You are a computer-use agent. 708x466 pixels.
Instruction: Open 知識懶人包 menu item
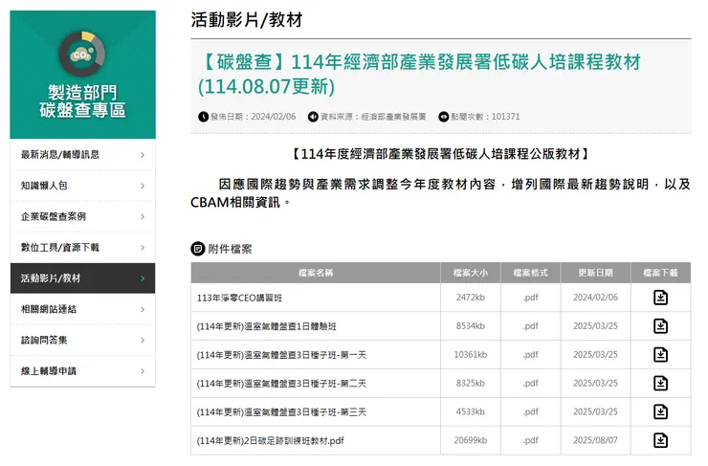[x=82, y=186]
